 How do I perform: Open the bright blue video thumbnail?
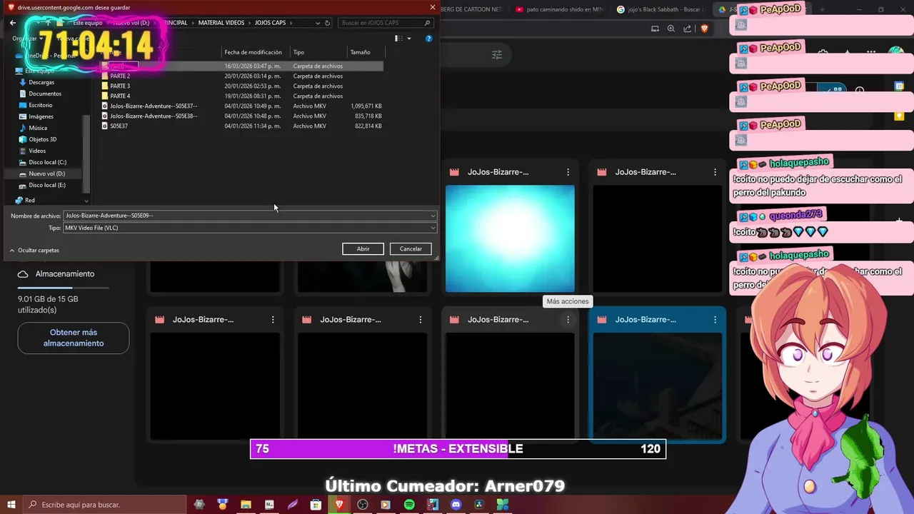click(x=510, y=238)
